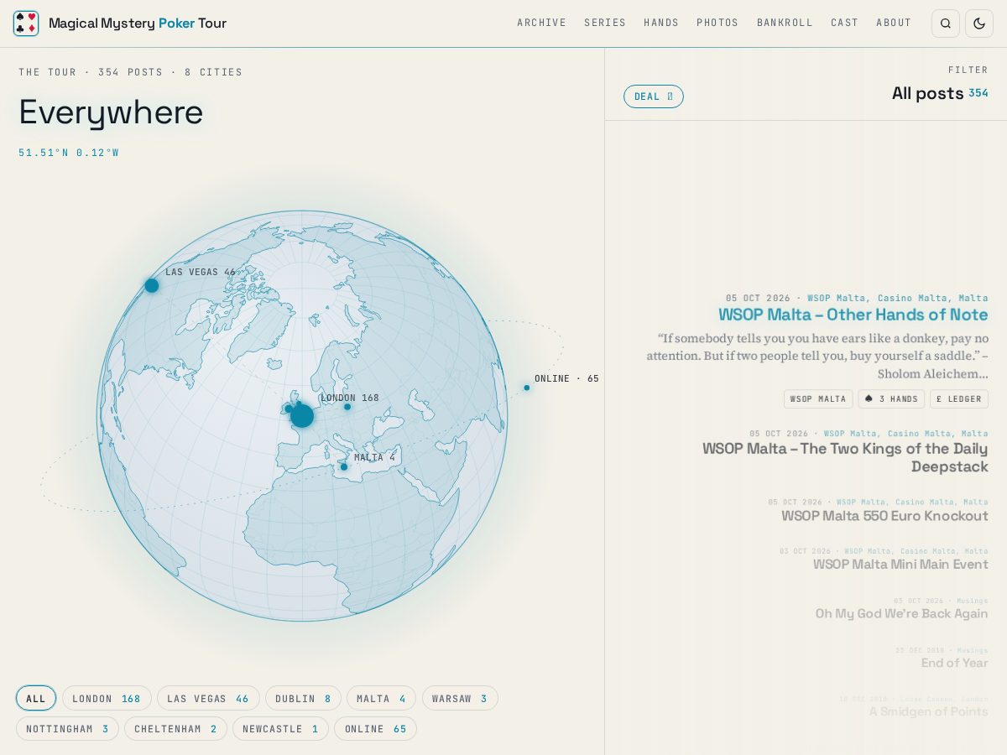Filter by the Warsaw 3 chip

coord(460,698)
